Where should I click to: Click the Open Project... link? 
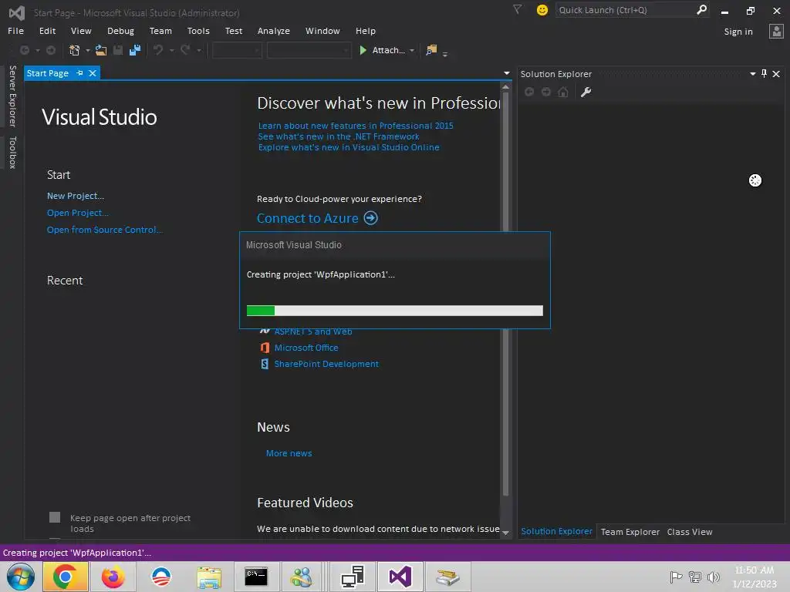(x=78, y=213)
